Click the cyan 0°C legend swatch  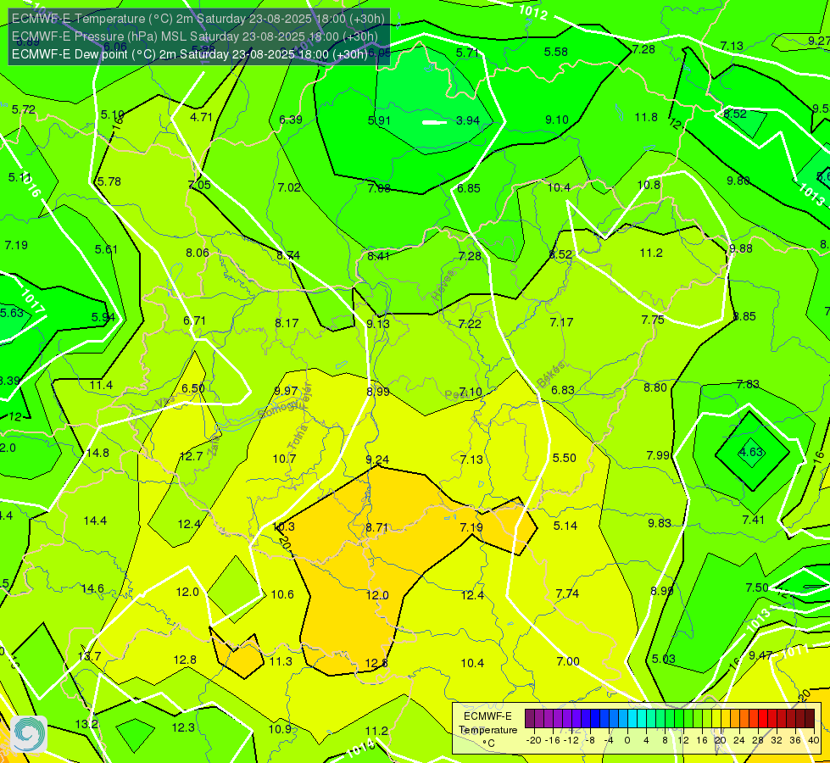coord(632,719)
